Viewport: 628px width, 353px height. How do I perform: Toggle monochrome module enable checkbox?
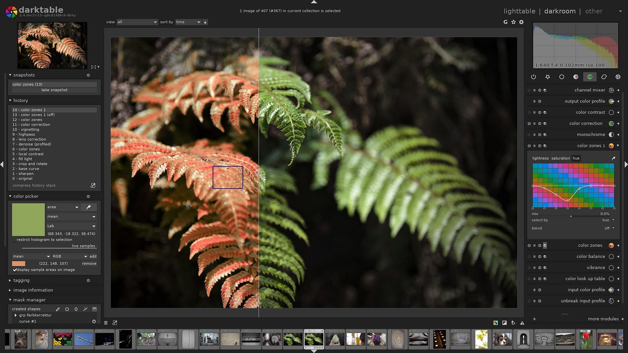click(529, 134)
